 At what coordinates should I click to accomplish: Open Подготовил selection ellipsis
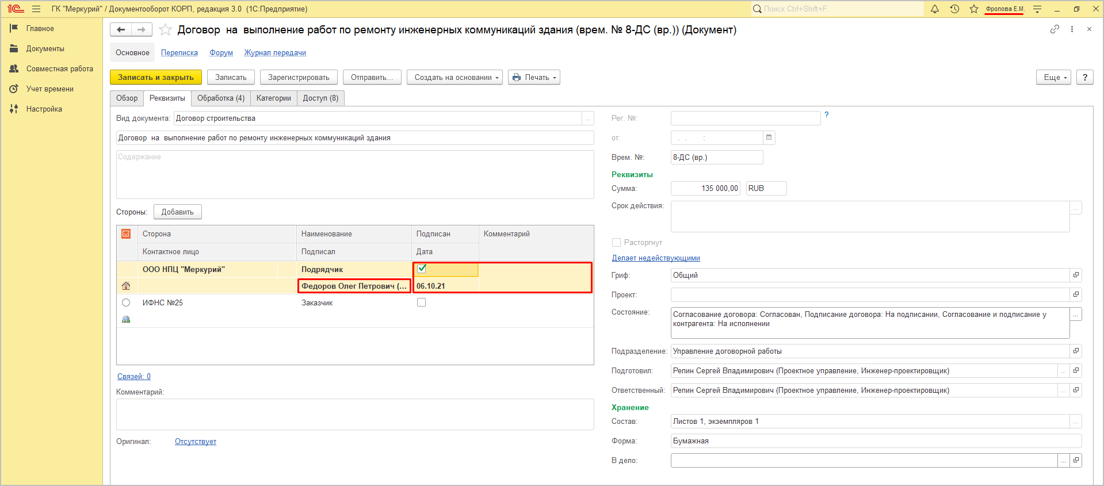[x=1064, y=371]
